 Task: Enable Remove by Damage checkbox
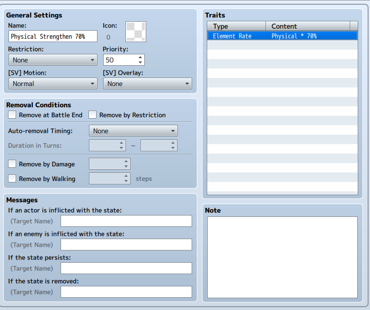tap(12, 164)
